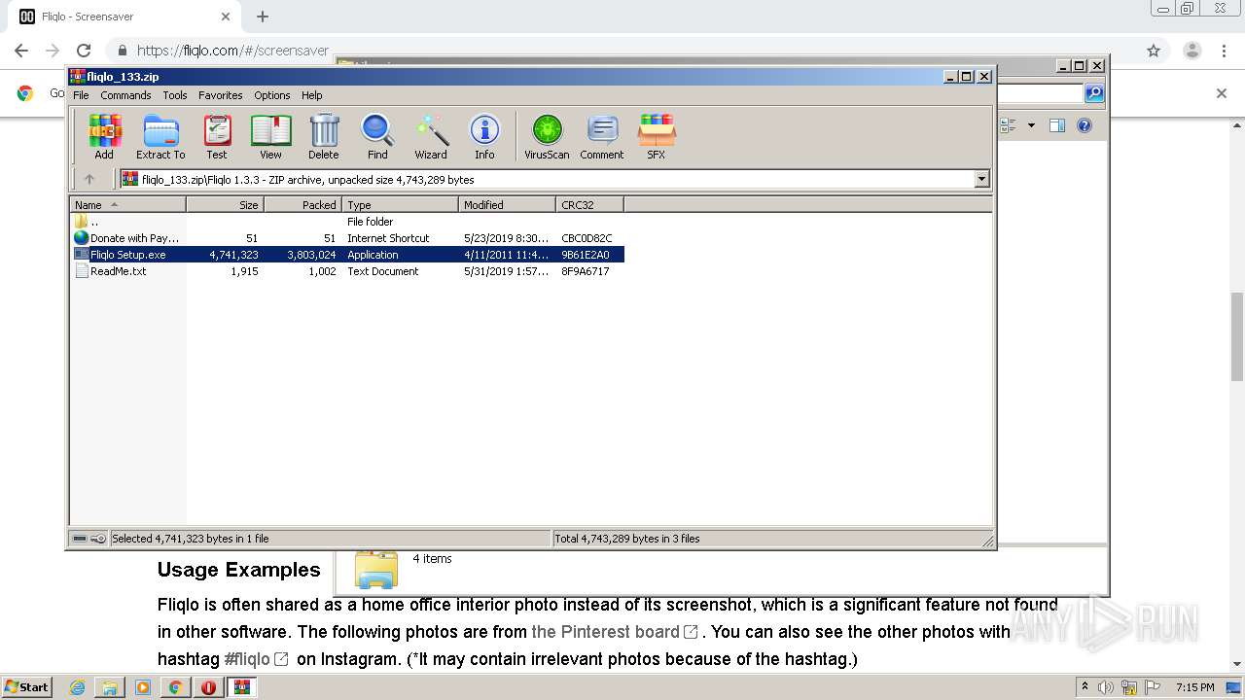Image resolution: width=1245 pixels, height=700 pixels.
Task: Select the parent folder '..' row
Action: click(348, 222)
